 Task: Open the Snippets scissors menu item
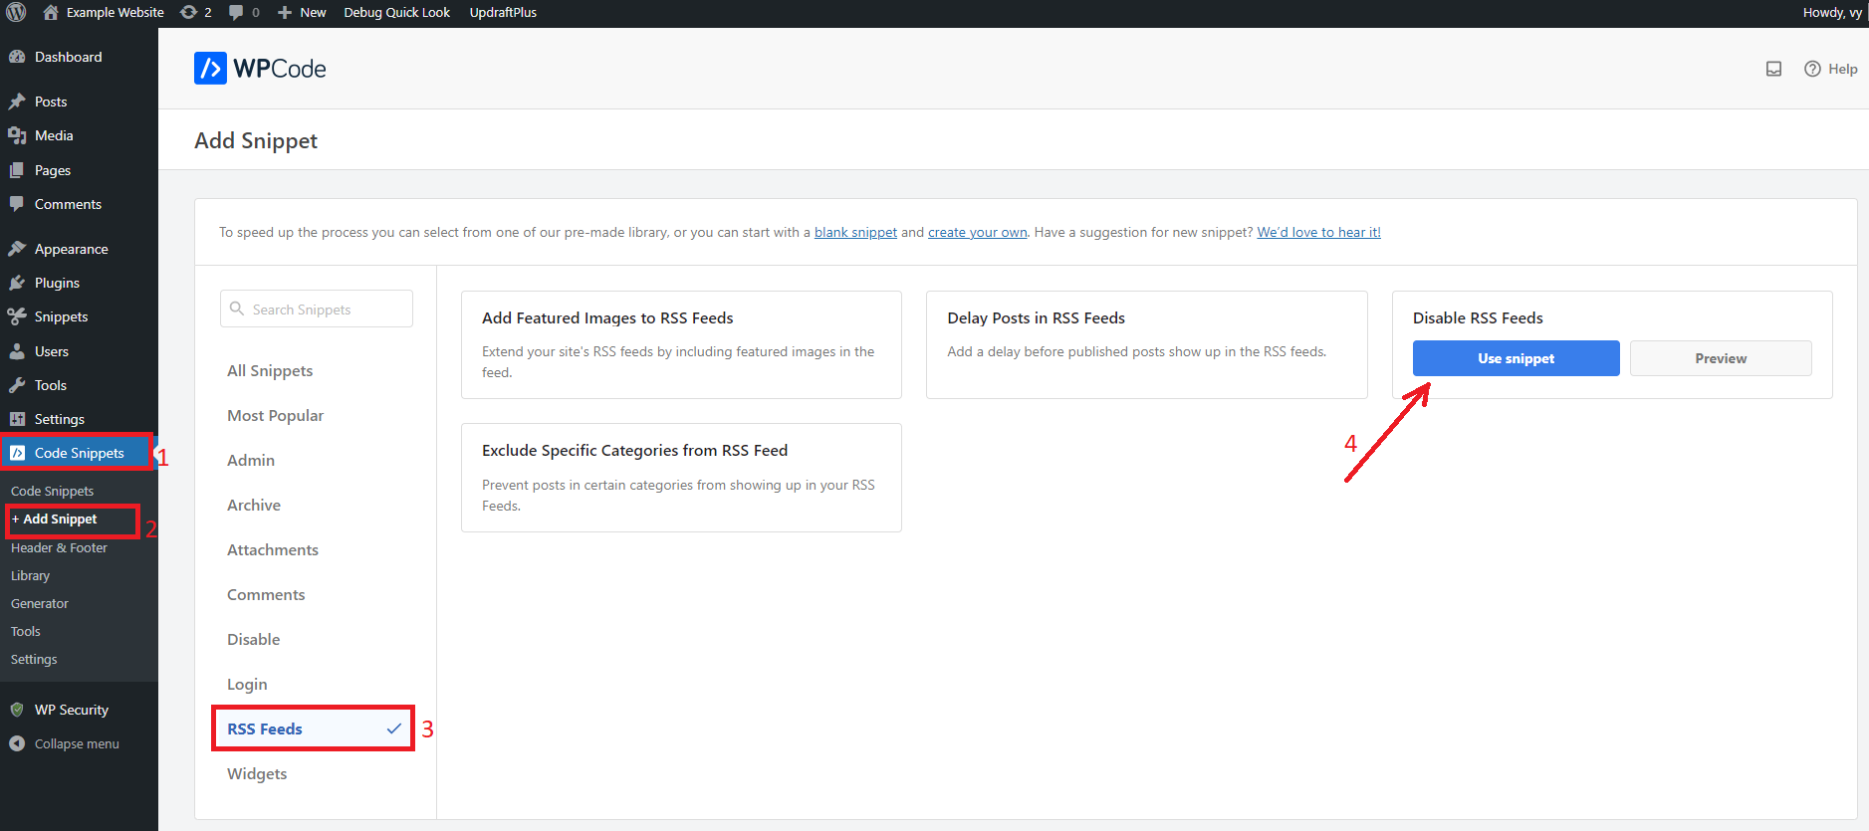[79, 316]
